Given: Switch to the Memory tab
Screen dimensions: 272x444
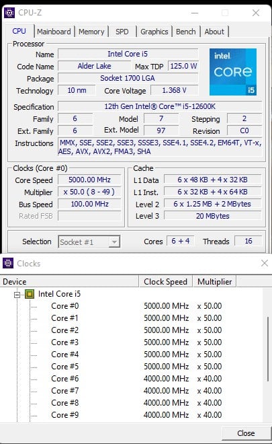Looking at the screenshot, I should [91, 32].
